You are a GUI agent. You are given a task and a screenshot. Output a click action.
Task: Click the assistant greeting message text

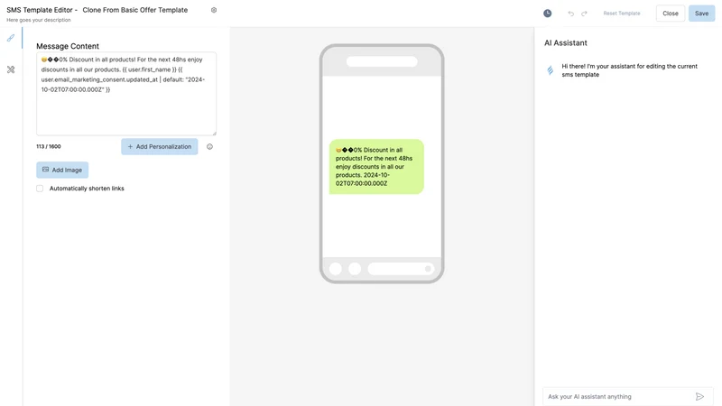(x=629, y=70)
